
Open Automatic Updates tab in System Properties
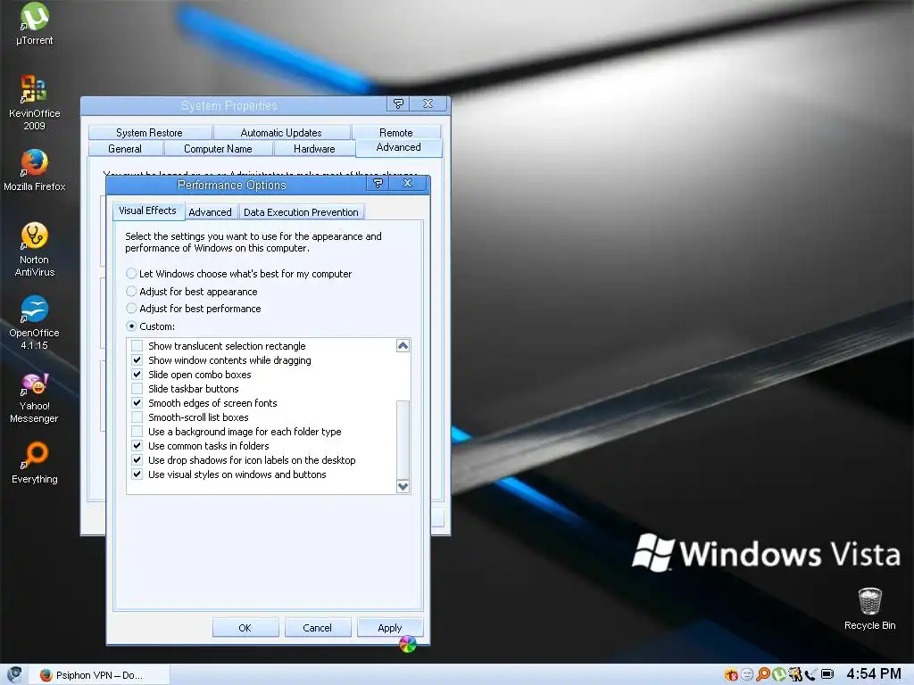pyautogui.click(x=281, y=133)
